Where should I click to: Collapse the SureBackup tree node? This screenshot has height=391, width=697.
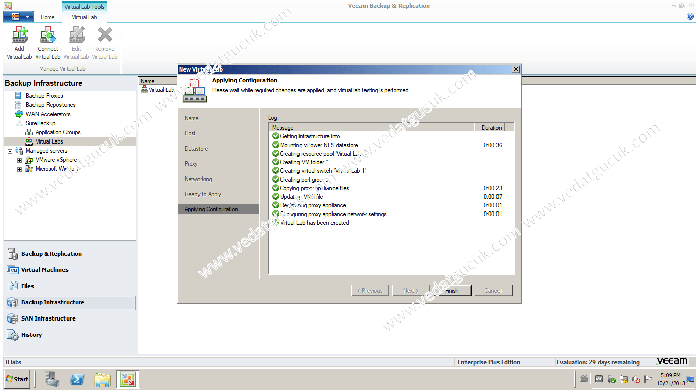(10, 123)
